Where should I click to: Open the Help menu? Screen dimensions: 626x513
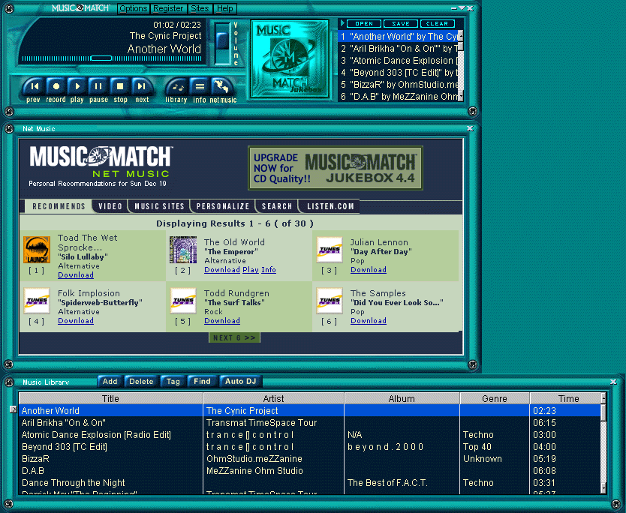tap(225, 8)
